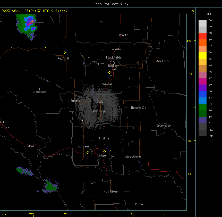Select the white 70-80 dBZ legend swatch
The image size is (222, 217).
[202, 23]
